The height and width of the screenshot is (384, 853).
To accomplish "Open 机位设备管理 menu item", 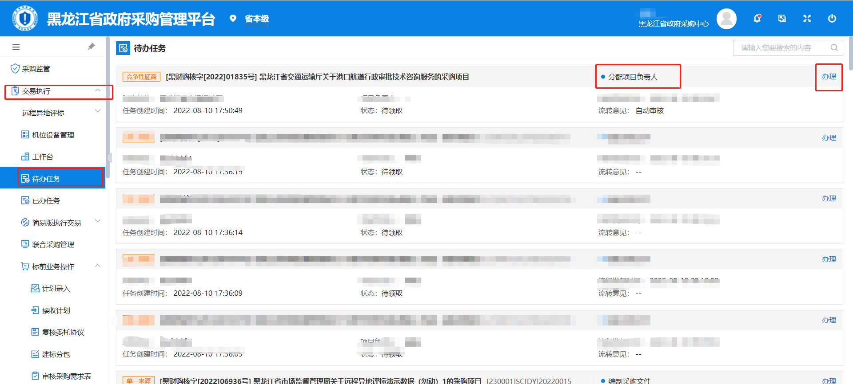I will pyautogui.click(x=52, y=135).
